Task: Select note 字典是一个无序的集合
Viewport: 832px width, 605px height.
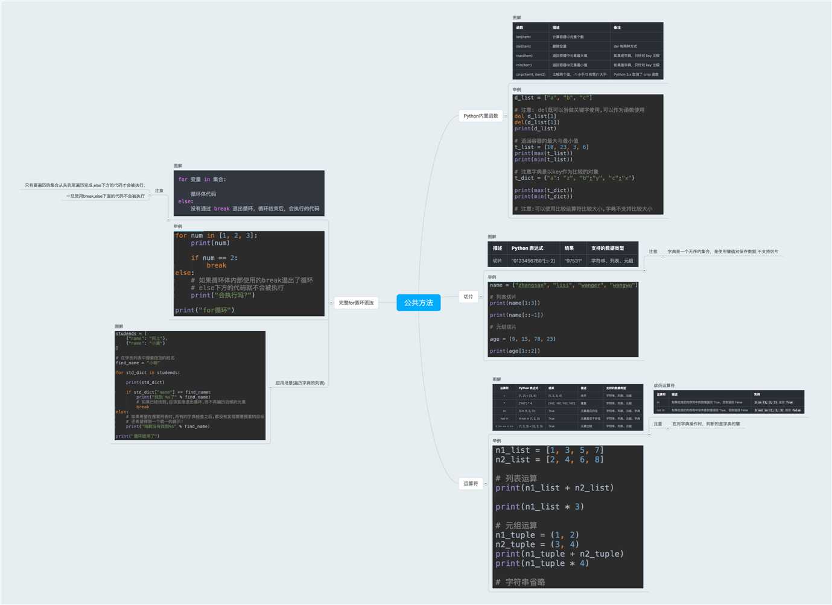Action: click(723, 252)
